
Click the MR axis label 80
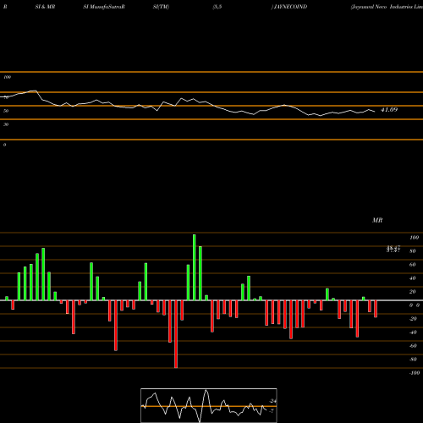[x=413, y=251]
